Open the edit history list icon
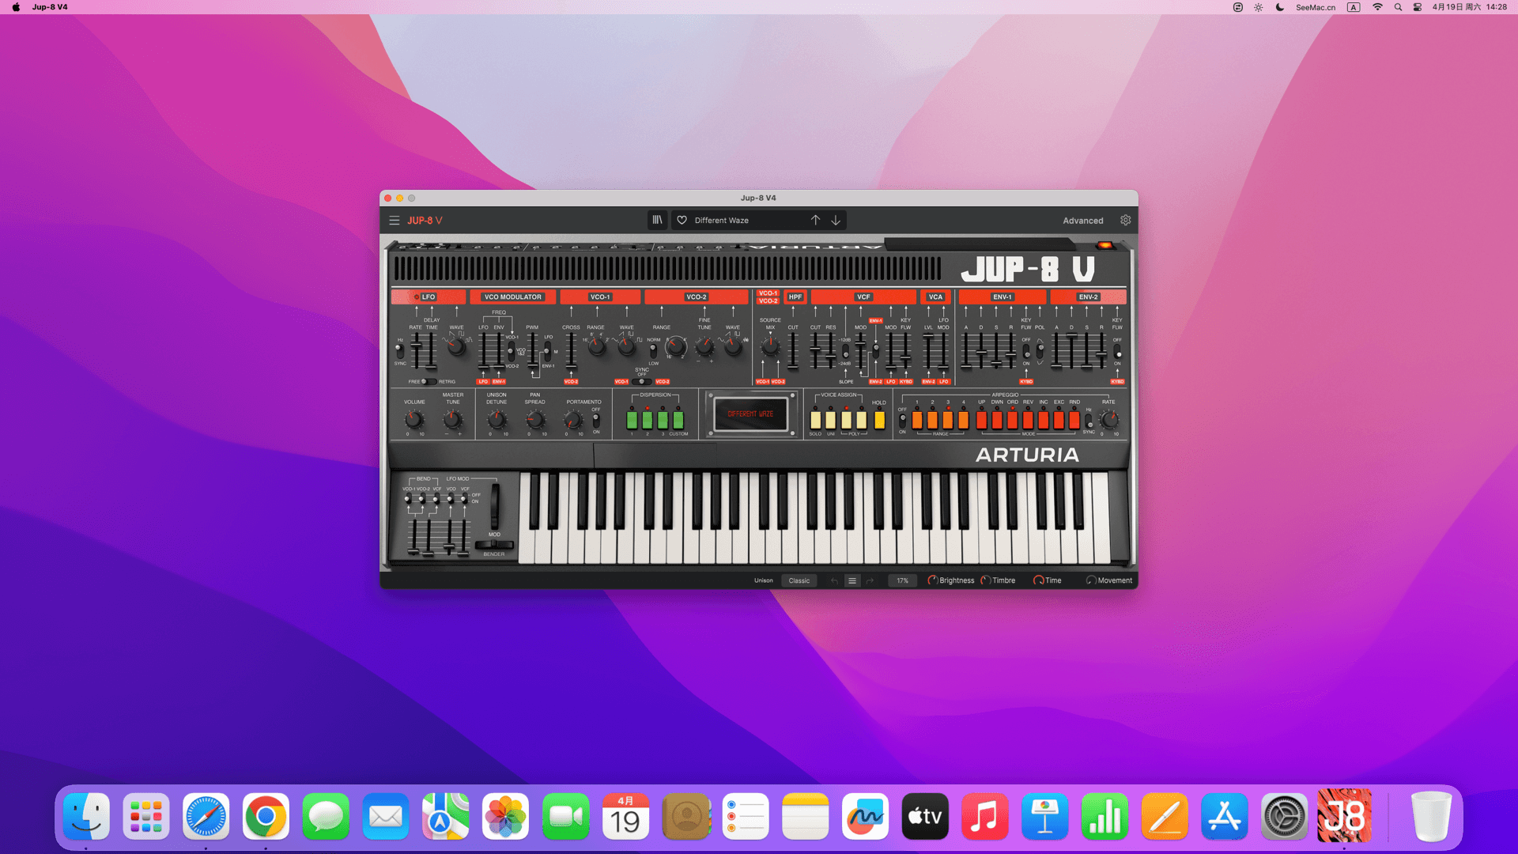 click(x=852, y=580)
